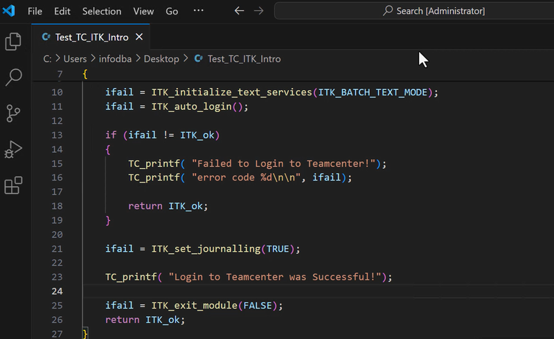Close the Test_TC_ITK_Intro tab
This screenshot has width=554, height=339.
pos(139,37)
